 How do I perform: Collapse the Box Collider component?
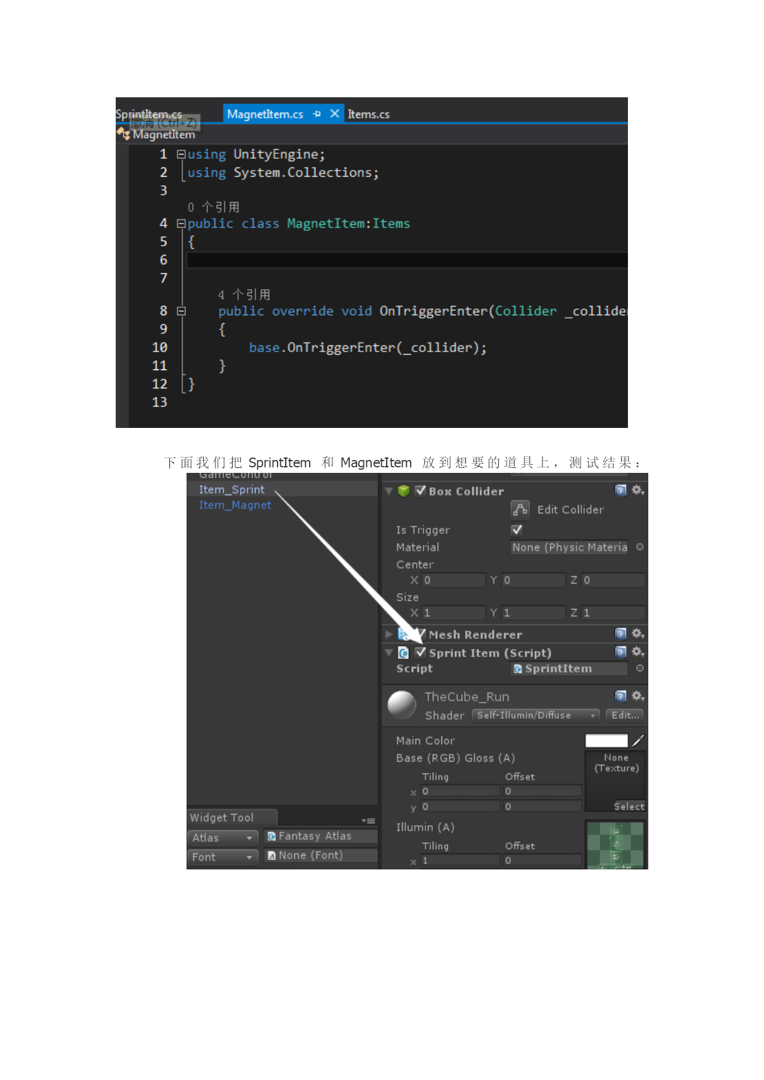point(388,491)
